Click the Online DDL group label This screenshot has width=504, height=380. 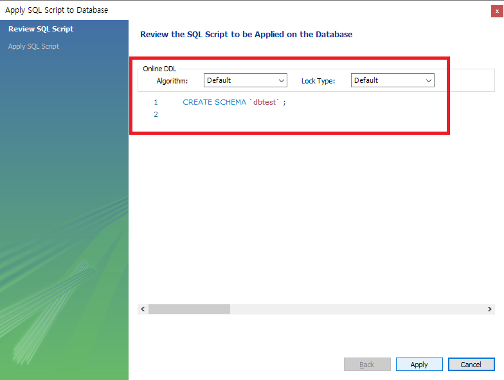159,69
